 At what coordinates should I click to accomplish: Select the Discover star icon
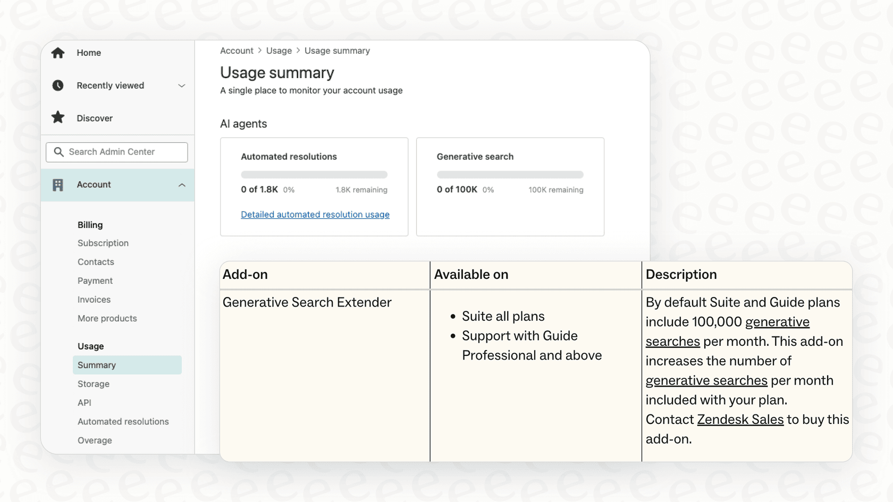pos(58,117)
